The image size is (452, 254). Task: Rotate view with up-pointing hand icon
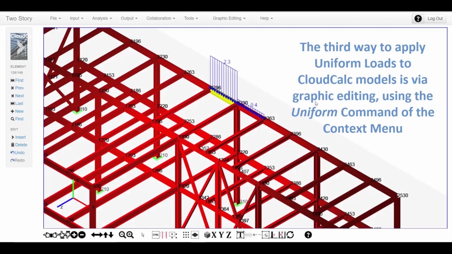click(x=62, y=235)
